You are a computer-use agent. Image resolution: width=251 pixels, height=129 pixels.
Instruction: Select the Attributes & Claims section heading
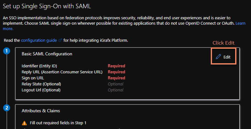point(41,111)
